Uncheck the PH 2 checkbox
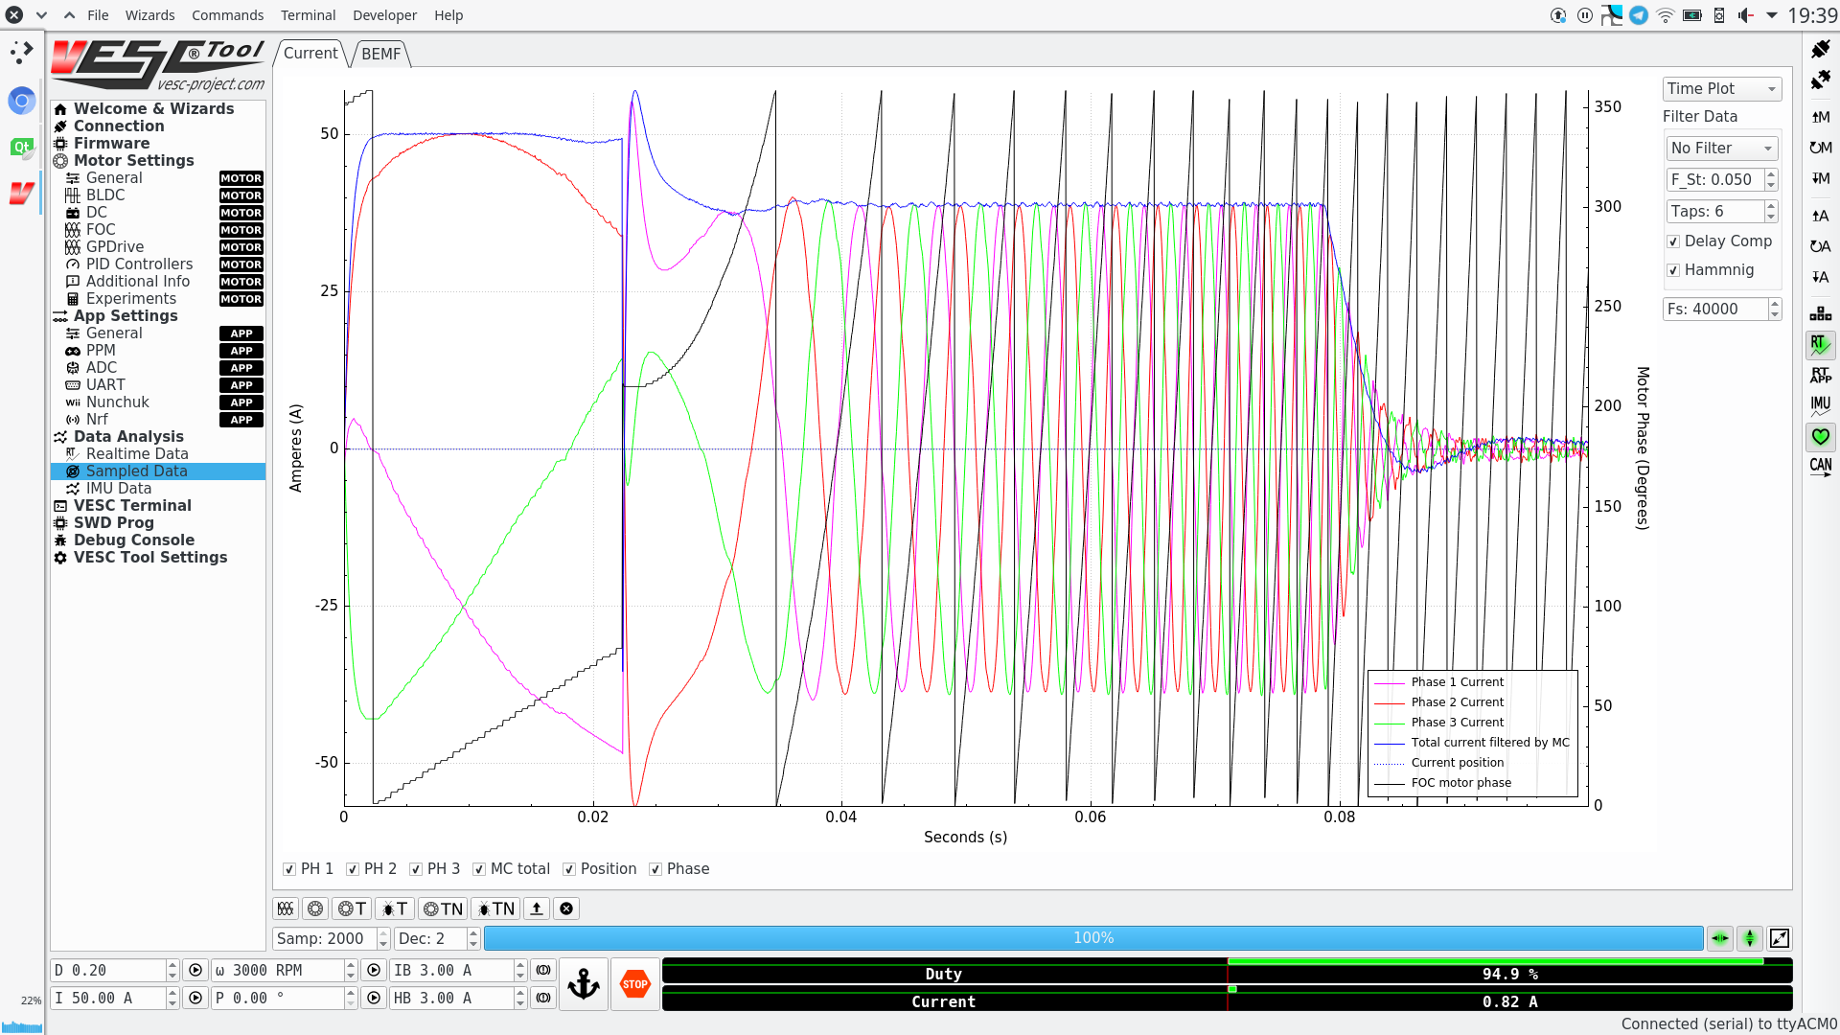The image size is (1840, 1035). (353, 869)
